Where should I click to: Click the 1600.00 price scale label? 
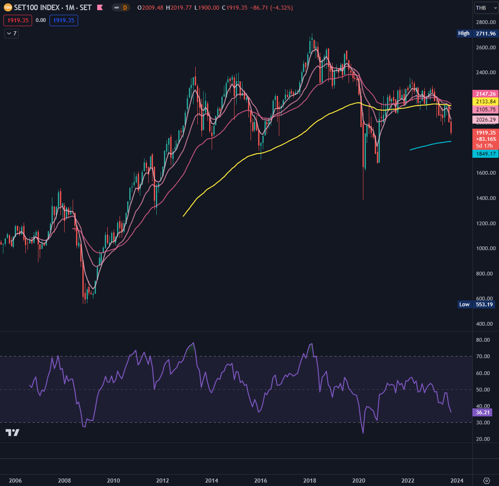[x=486, y=173]
